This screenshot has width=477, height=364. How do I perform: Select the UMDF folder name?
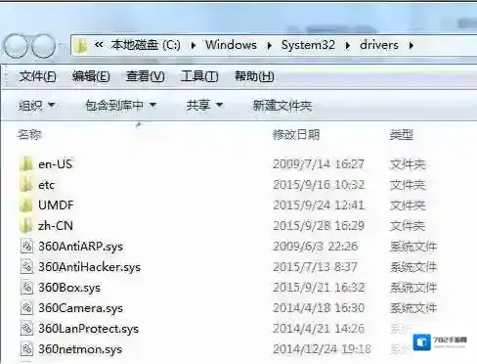coord(56,205)
